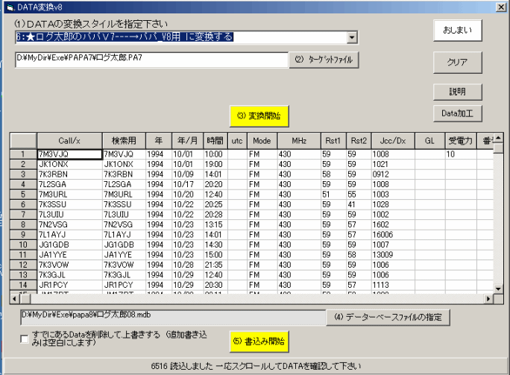Screen dimensions: 510x375
Task: Click the MHz column header
Action: click(299, 141)
